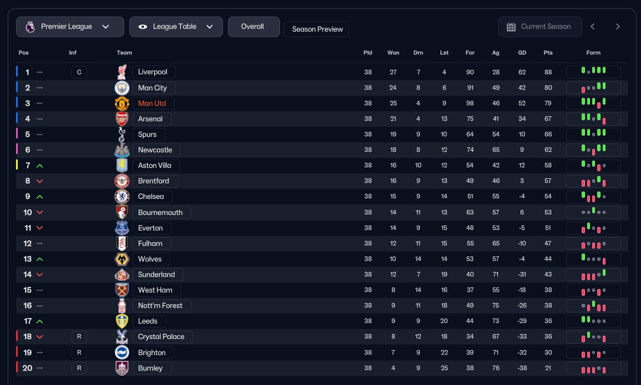Click the Wolves club crest icon
This screenshot has height=385, width=641.
pyautogui.click(x=122, y=259)
